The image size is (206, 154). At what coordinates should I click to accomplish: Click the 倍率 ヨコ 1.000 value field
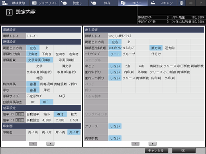click(20, 120)
